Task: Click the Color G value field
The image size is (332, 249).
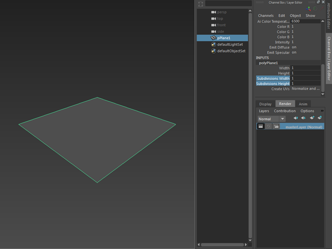Action: tap(305, 31)
